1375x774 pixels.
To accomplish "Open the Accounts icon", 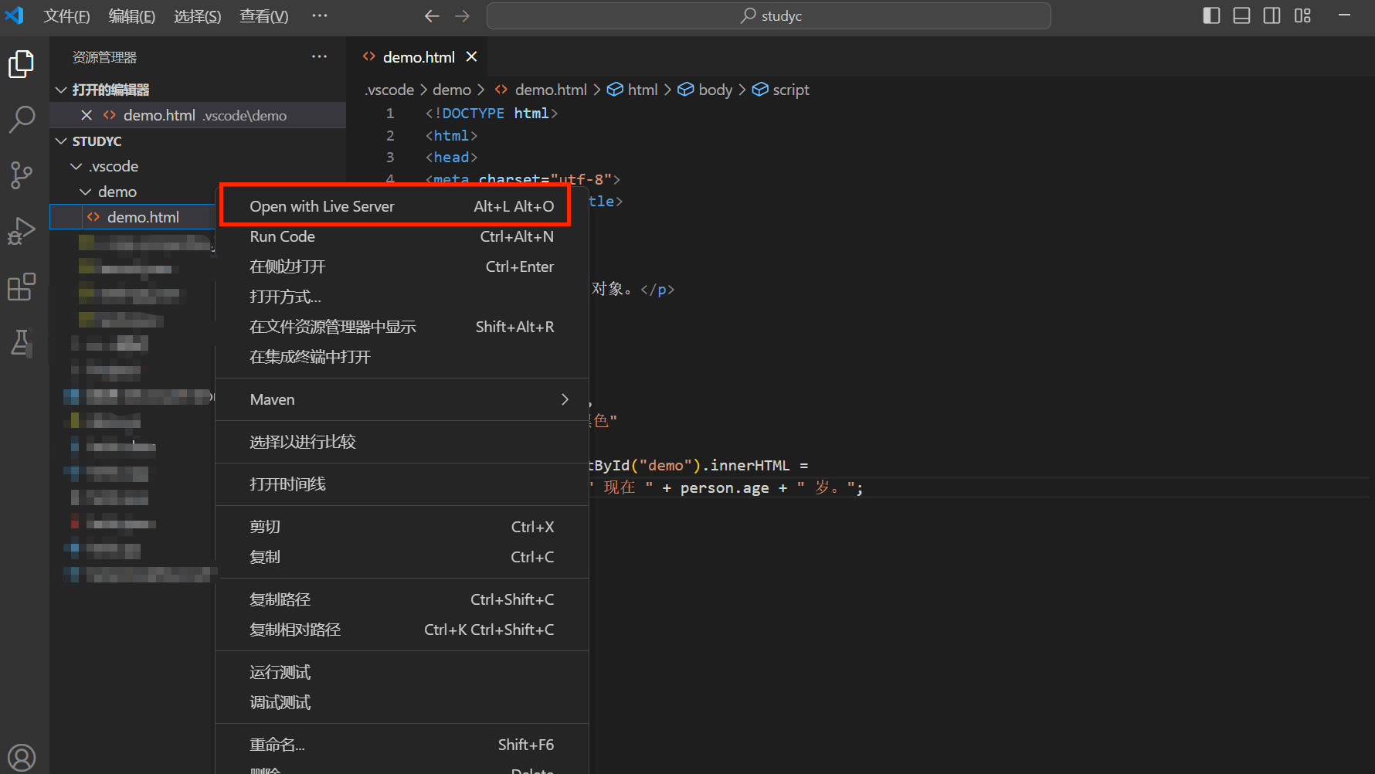I will 22,757.
